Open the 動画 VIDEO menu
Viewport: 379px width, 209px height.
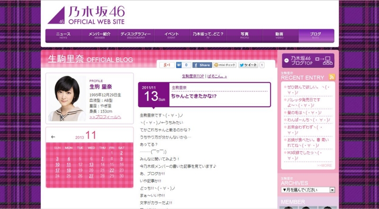coord(280,36)
